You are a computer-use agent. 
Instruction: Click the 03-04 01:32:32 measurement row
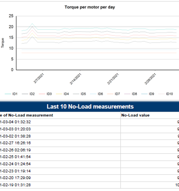(x=89, y=122)
